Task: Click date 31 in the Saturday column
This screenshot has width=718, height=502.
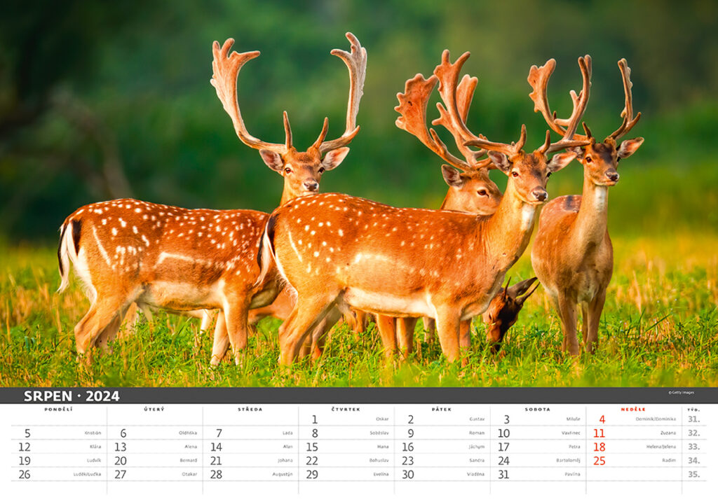Action: coord(503,474)
